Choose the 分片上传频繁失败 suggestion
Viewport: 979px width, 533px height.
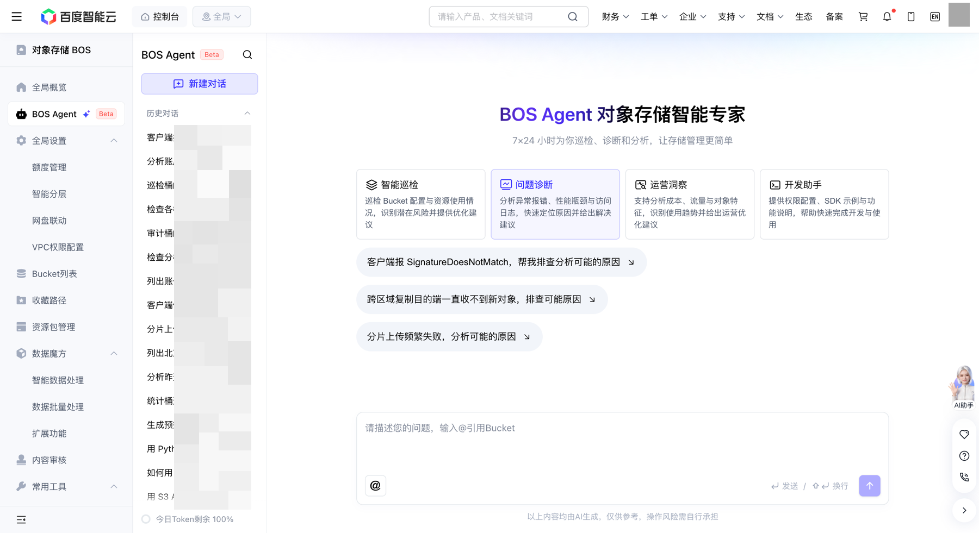pos(449,337)
